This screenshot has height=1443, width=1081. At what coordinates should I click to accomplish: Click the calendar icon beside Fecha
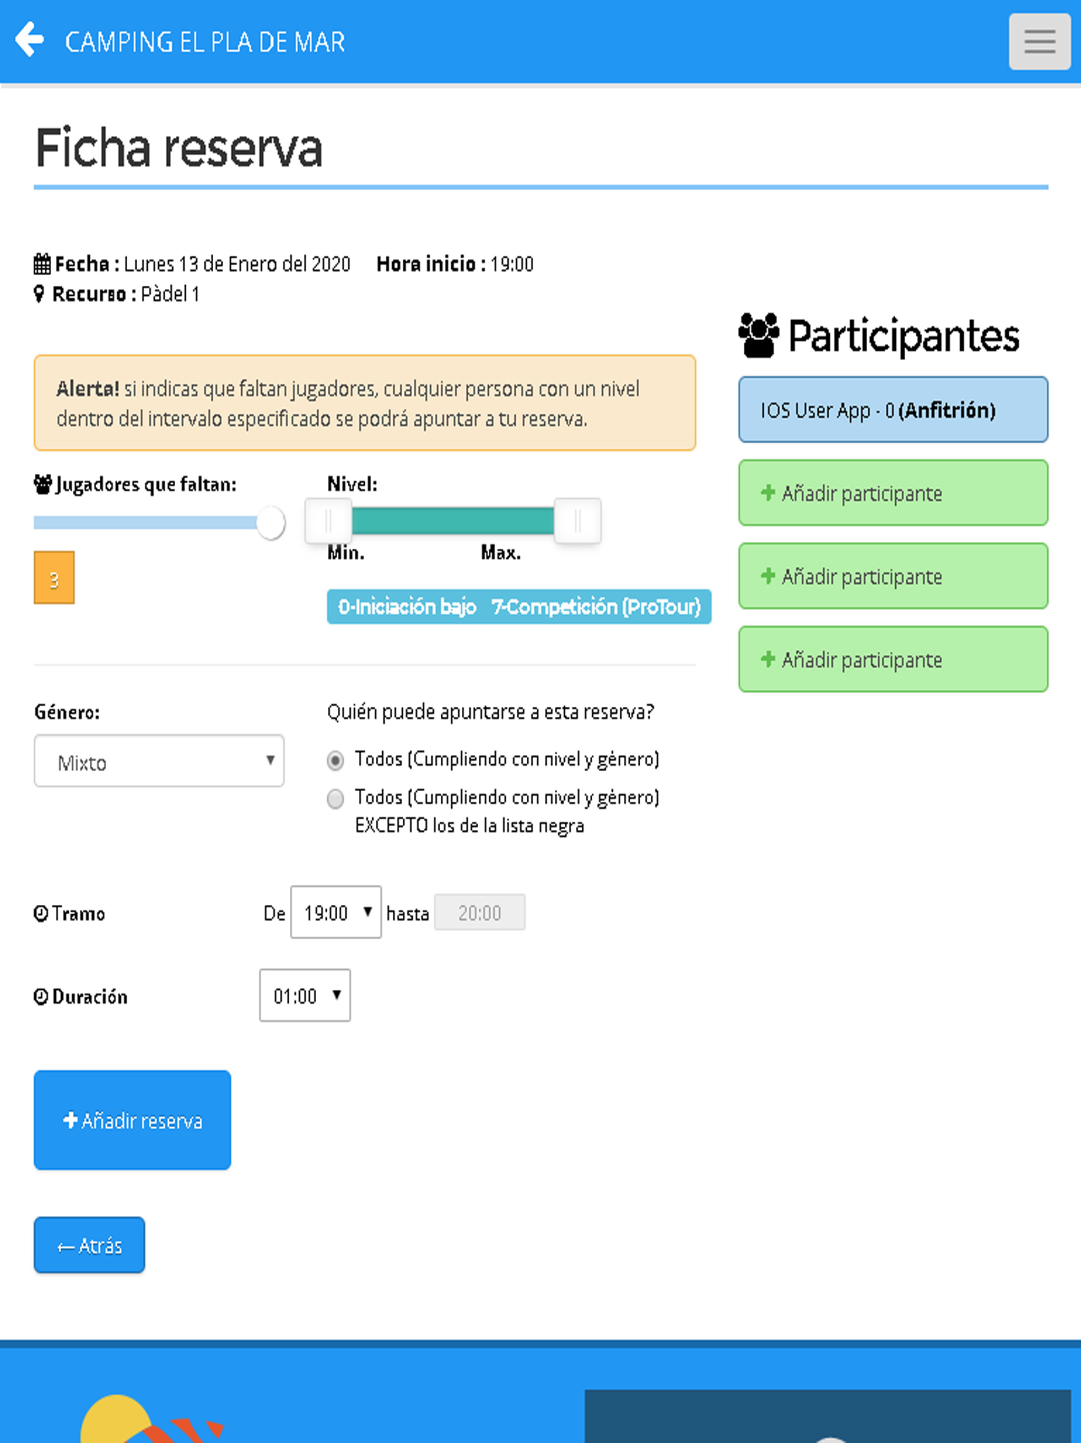point(42,264)
